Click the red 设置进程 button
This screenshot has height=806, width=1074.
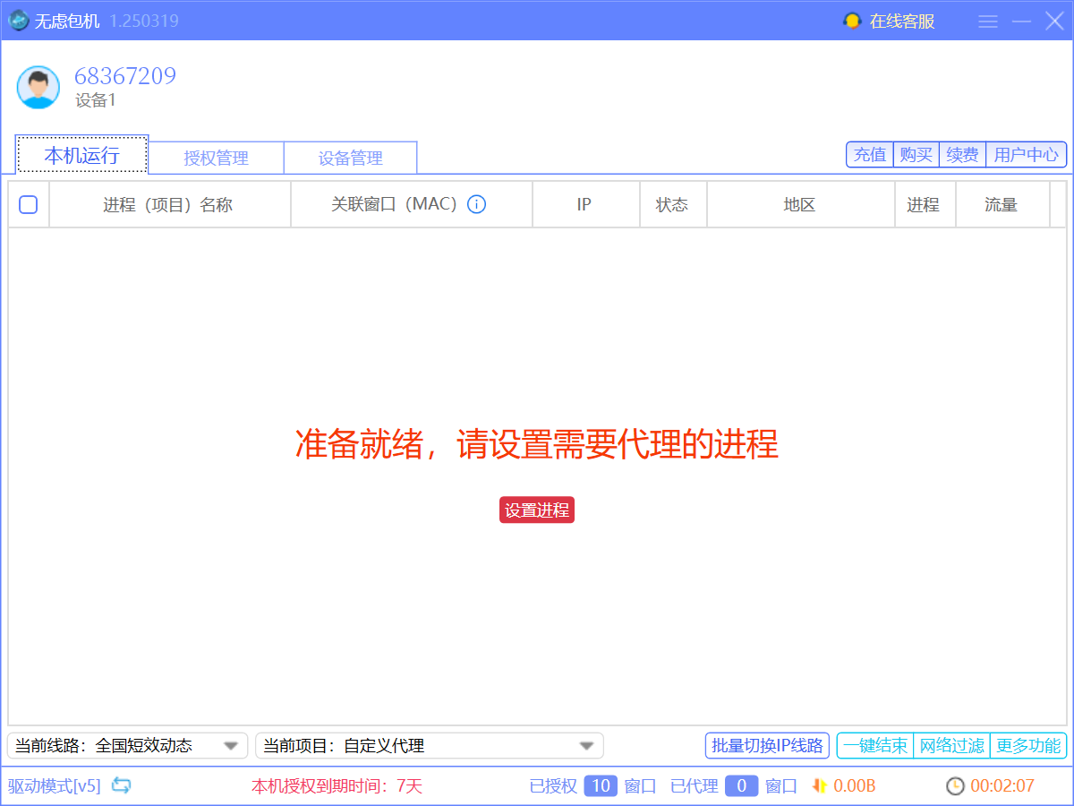pos(536,510)
